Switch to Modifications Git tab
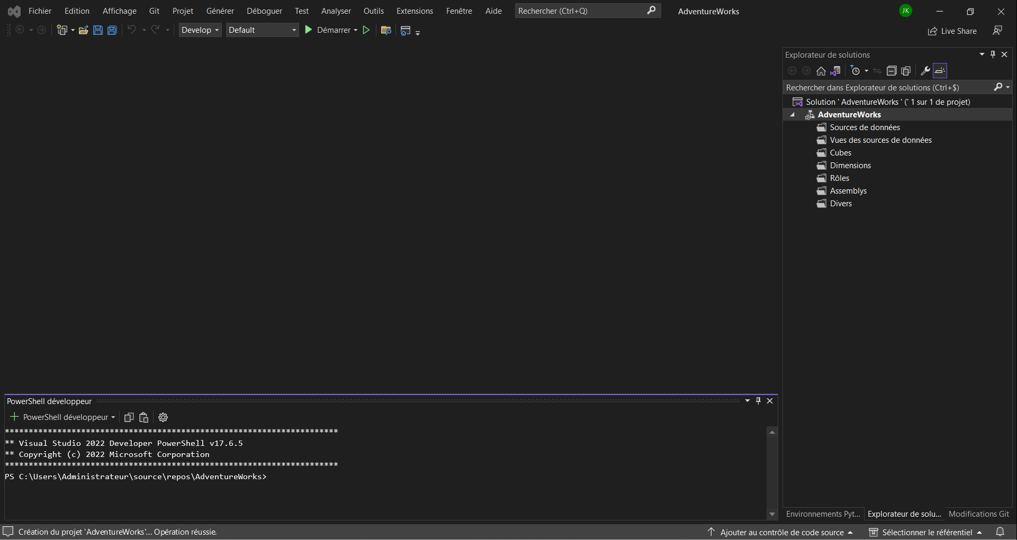1017x540 pixels. coord(978,514)
